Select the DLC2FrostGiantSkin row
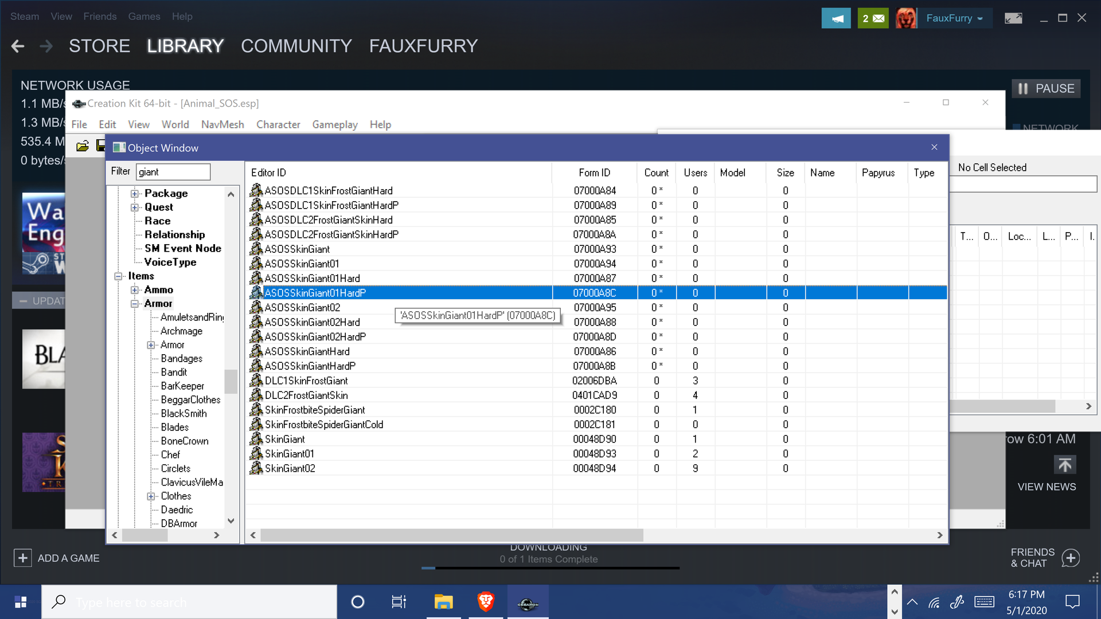The height and width of the screenshot is (619, 1101). click(596, 395)
